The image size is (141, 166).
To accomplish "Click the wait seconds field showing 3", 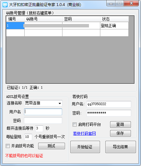I will [39, 128].
